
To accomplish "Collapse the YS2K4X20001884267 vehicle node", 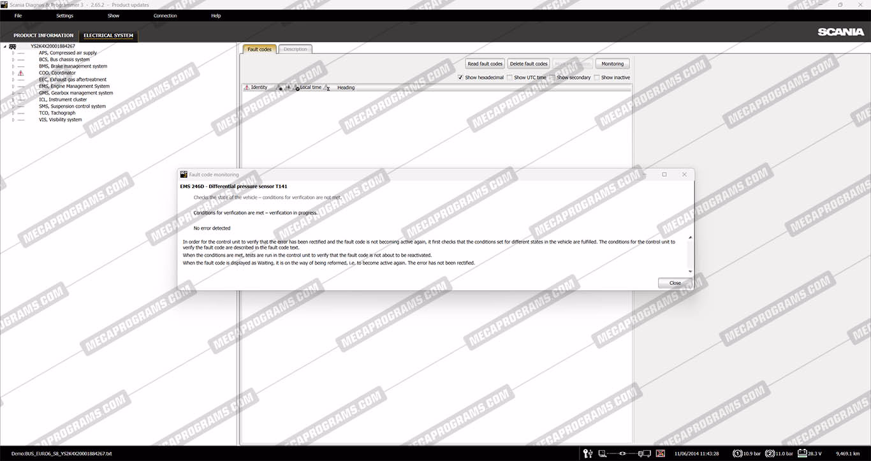I will pyautogui.click(x=4, y=47).
